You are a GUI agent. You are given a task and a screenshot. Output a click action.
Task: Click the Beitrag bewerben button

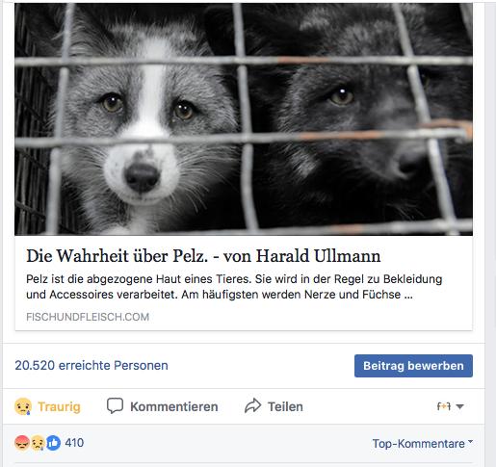pyautogui.click(x=413, y=366)
